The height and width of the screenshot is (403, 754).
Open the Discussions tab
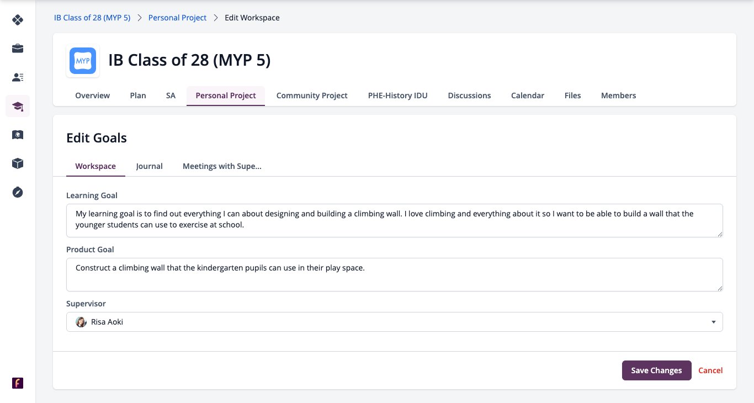[x=469, y=96]
